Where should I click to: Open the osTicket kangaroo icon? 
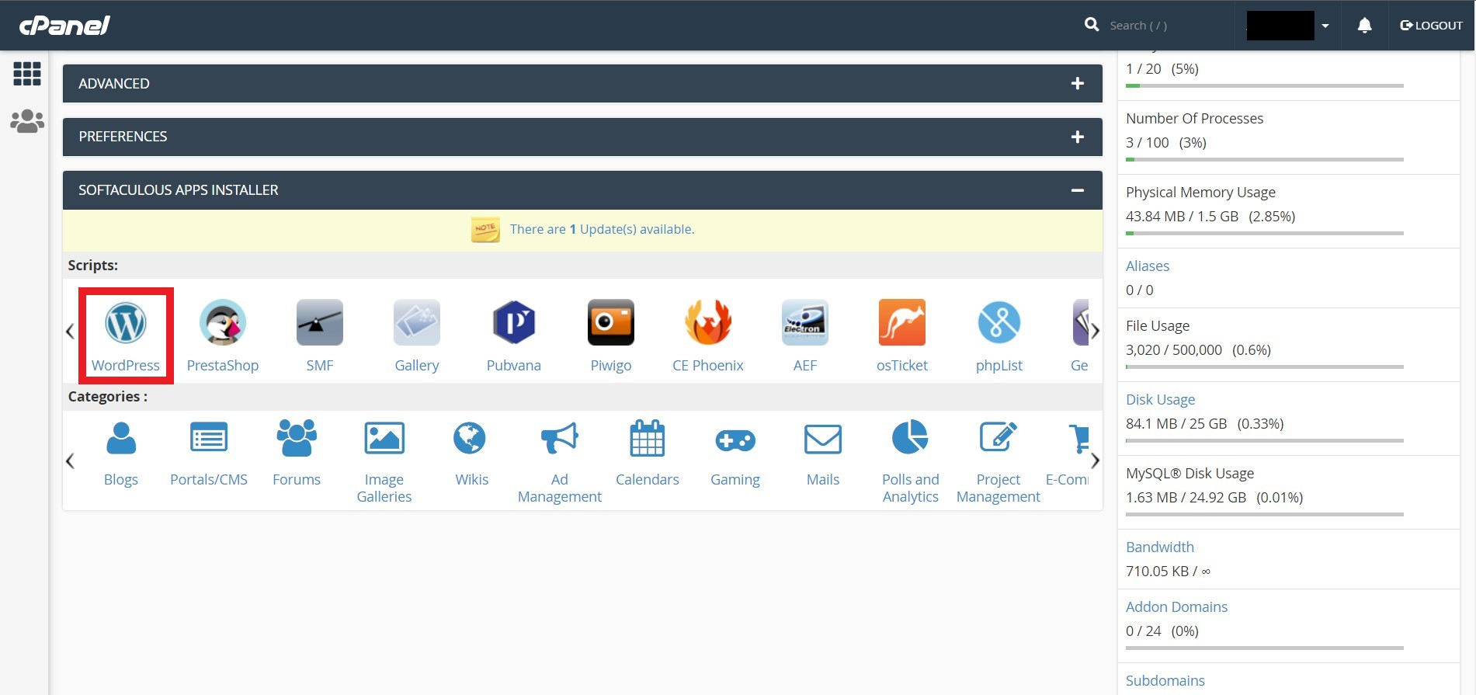click(x=902, y=322)
